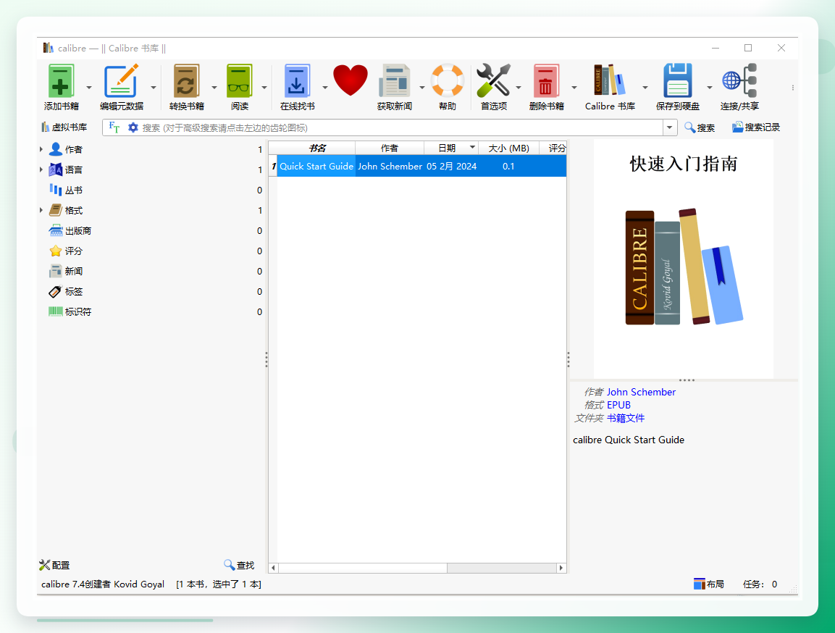Open the 获取新闻 dropdown arrow
Screen dimensions: 835x633
click(421, 88)
